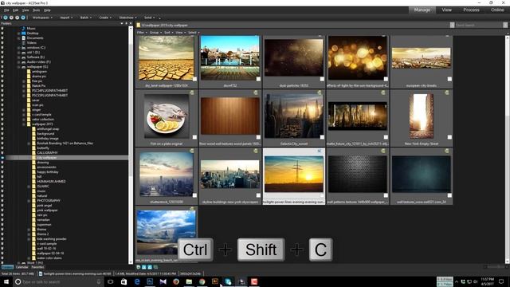Select the drawing folder in the tree
Image resolution: width=510 pixels, height=287 pixels.
click(x=43, y=163)
